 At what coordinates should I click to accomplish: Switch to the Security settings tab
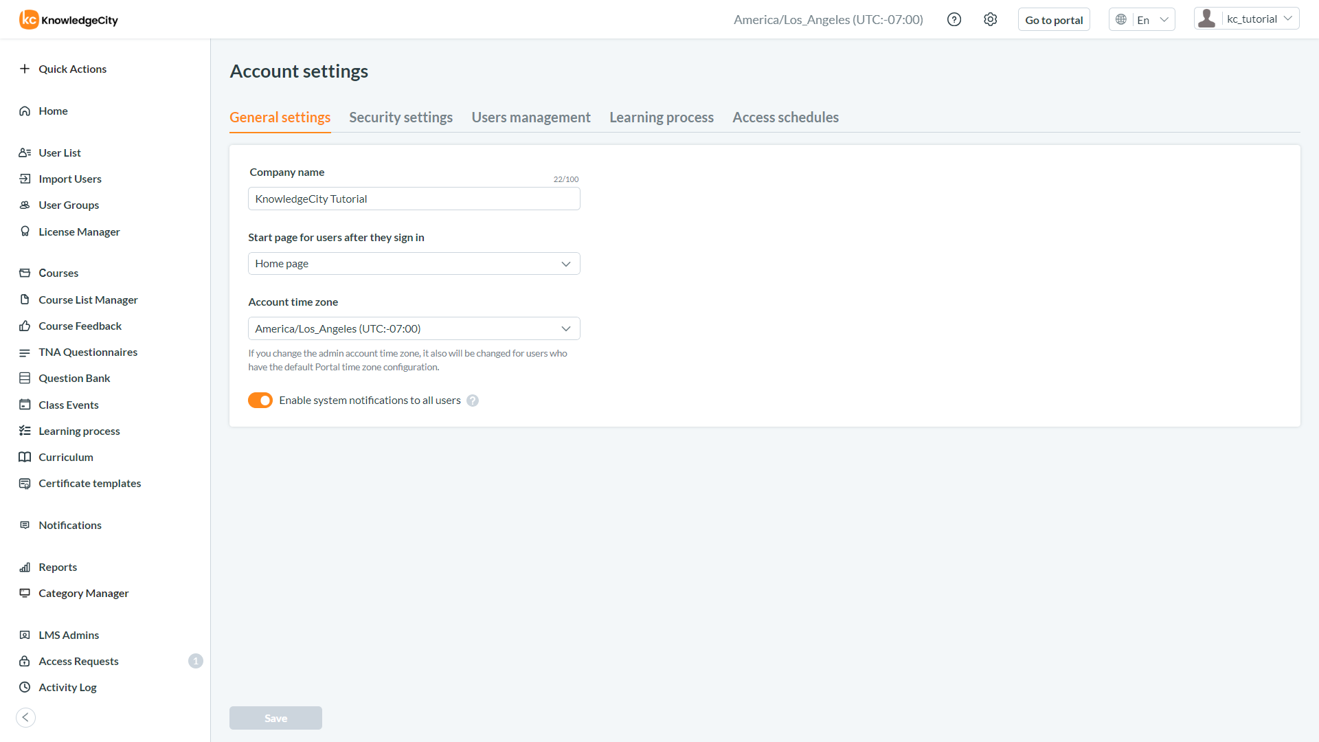[401, 117]
